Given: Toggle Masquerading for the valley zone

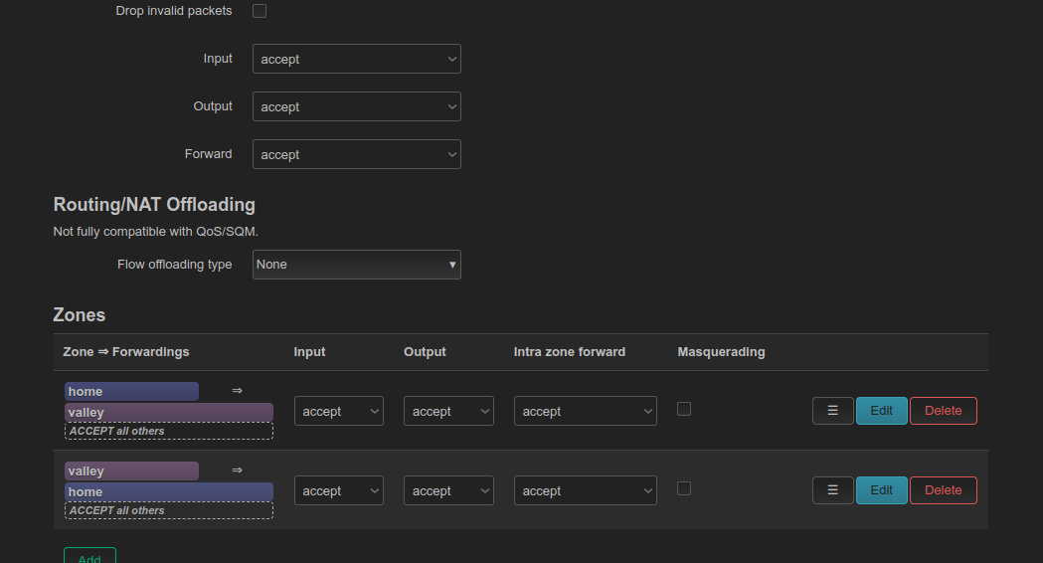Looking at the screenshot, I should tap(684, 488).
